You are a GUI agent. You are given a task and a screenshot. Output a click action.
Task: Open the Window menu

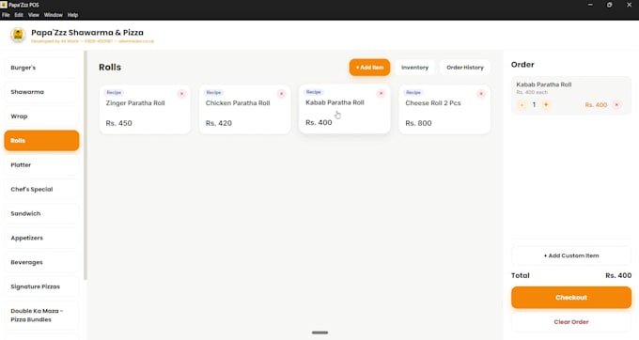(54, 15)
